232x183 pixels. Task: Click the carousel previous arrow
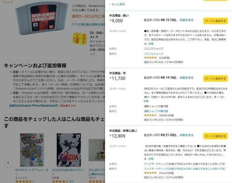click(8, 163)
